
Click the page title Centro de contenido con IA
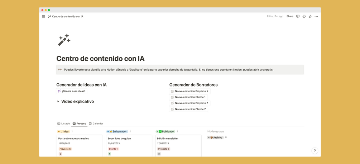click(100, 59)
